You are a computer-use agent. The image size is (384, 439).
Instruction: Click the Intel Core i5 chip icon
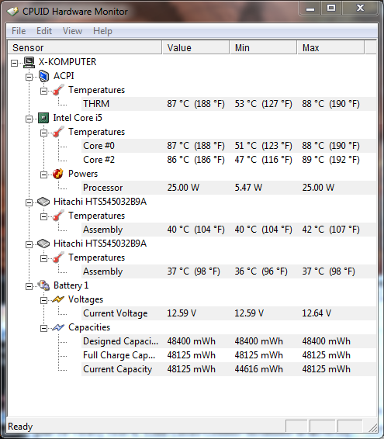point(43,118)
